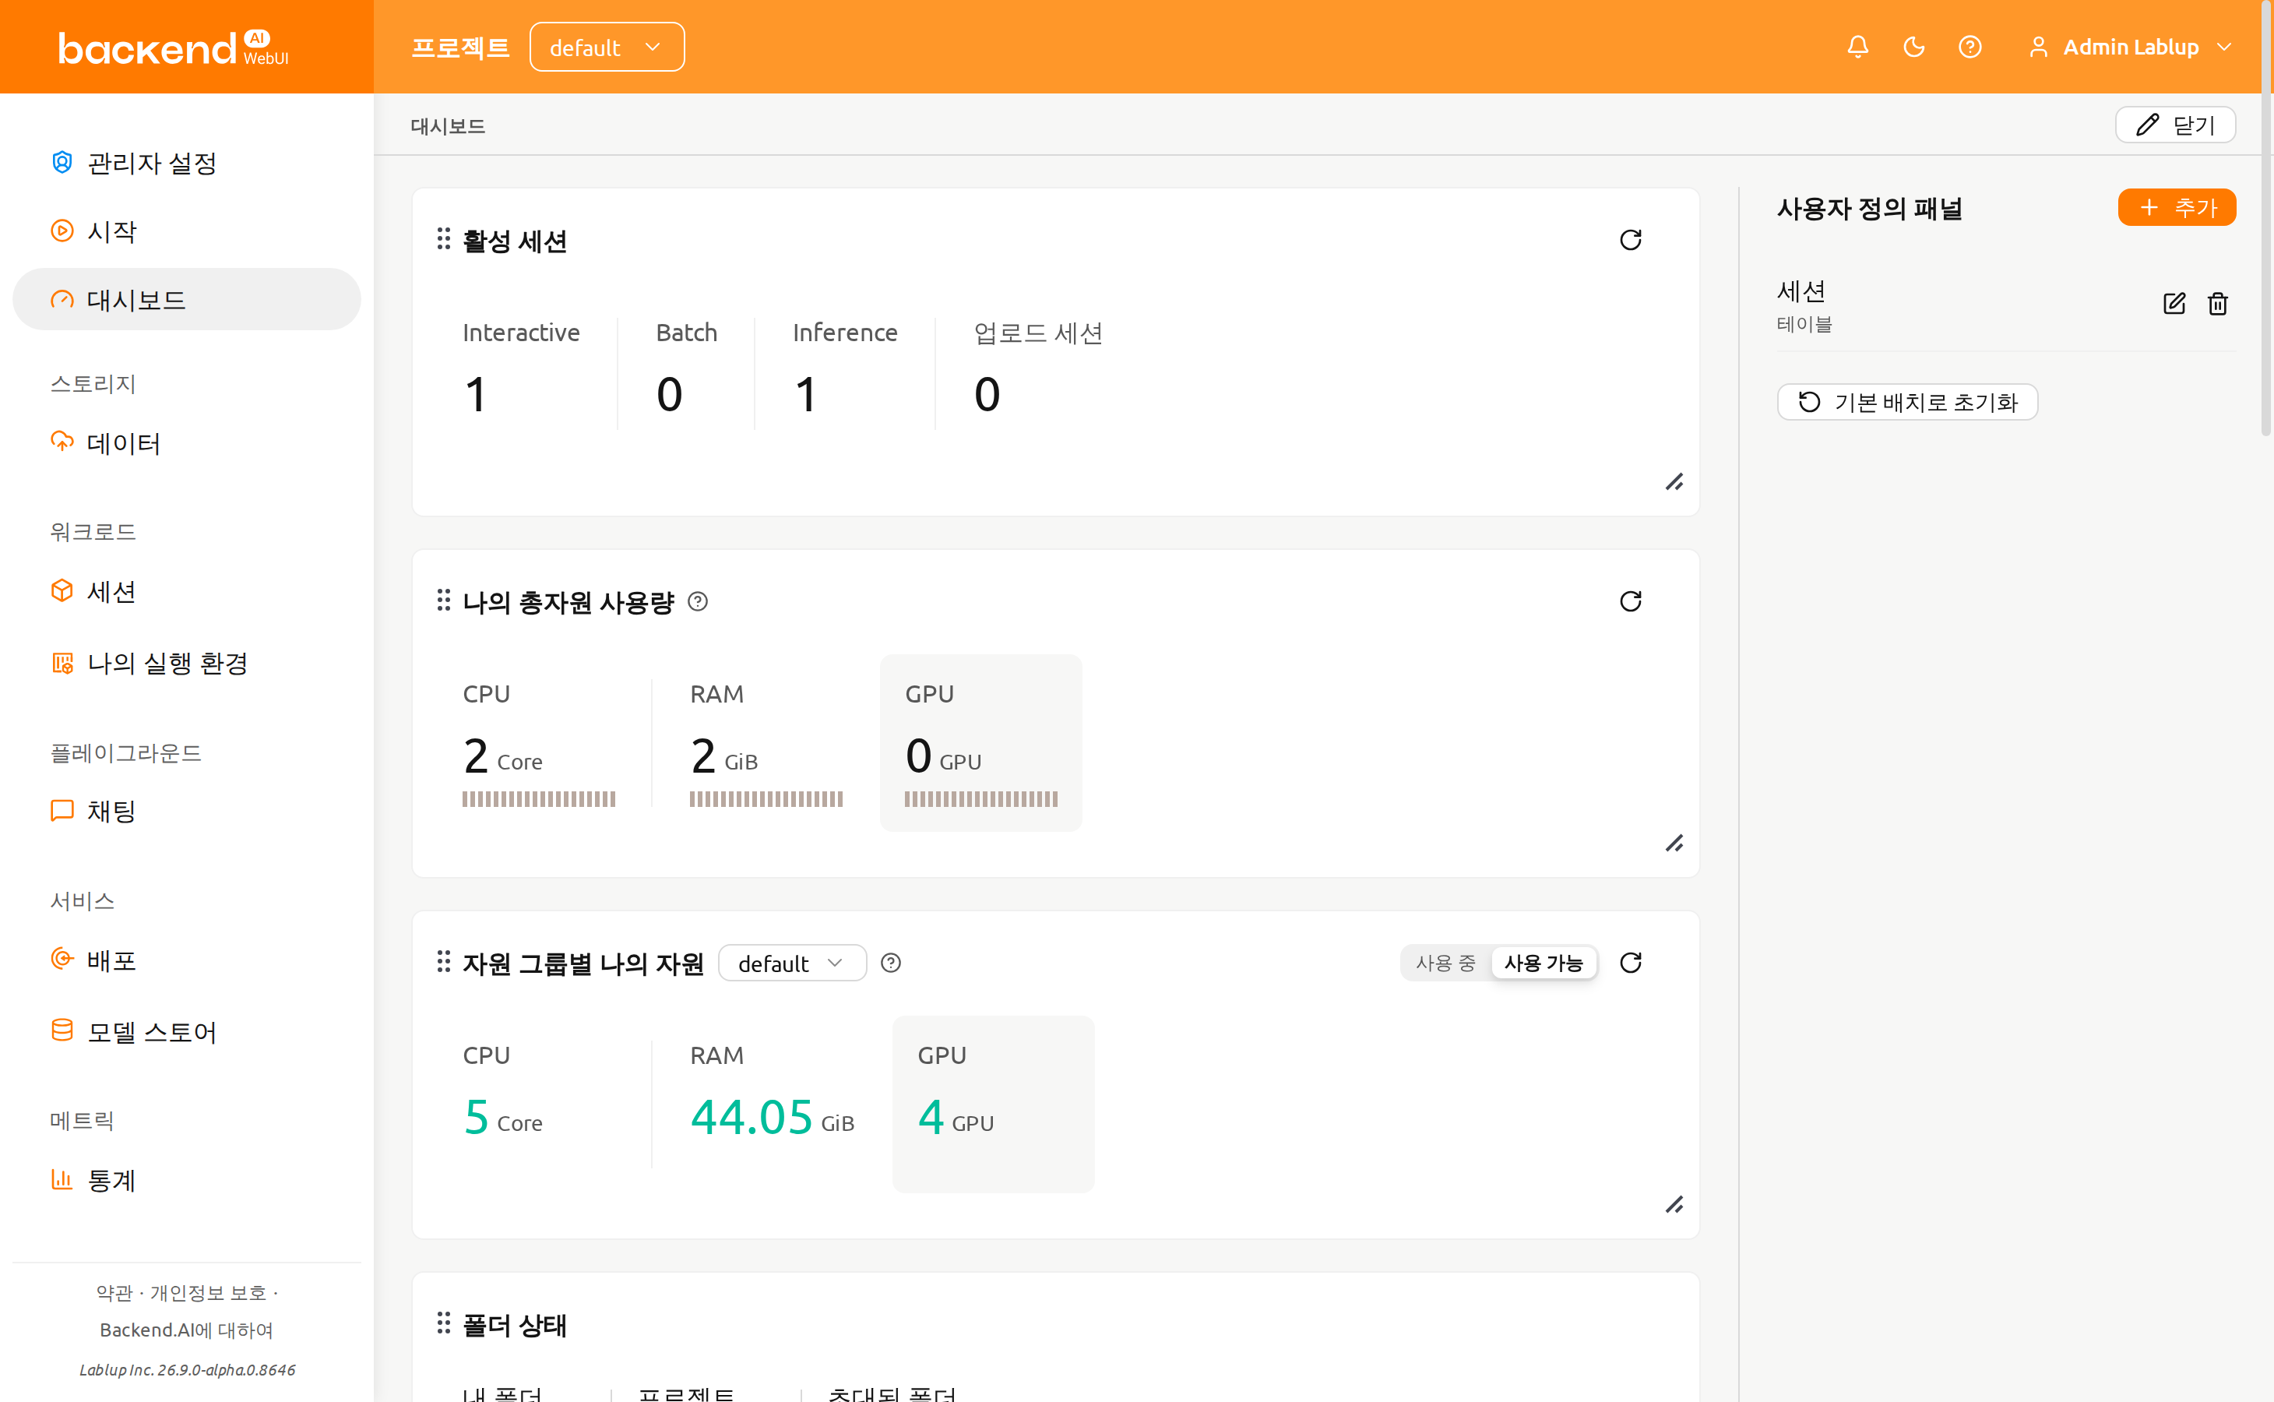
Task: Delete the 세션 custom panel item
Action: (2217, 304)
